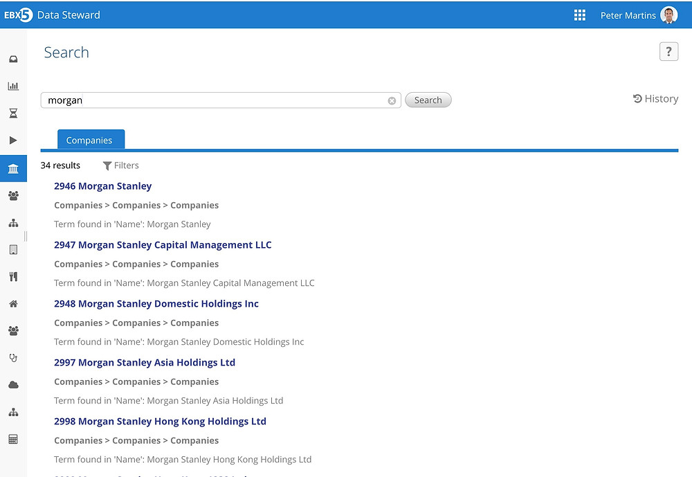Click the hourglass icon in sidebar
This screenshot has width=692, height=477.
coord(13,114)
